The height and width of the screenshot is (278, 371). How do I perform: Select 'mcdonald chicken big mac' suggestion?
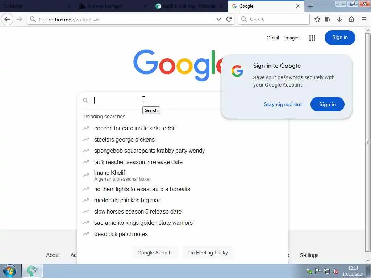click(x=183, y=200)
